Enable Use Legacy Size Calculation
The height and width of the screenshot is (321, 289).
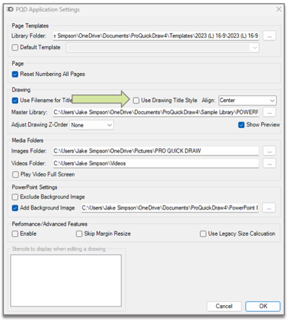203,234
